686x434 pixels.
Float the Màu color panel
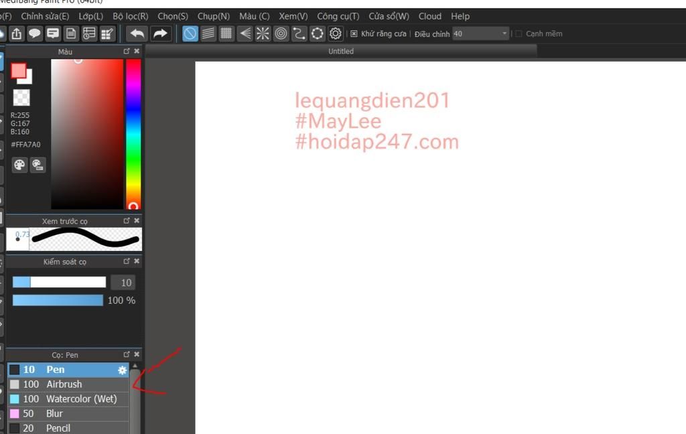coord(127,51)
